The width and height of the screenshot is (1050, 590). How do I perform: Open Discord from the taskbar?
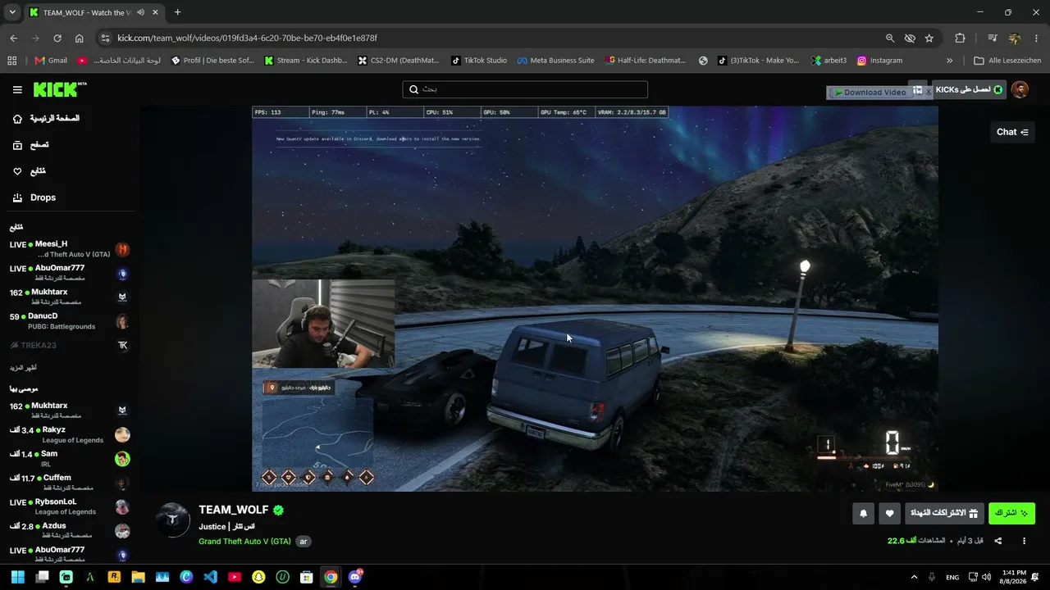point(354,577)
